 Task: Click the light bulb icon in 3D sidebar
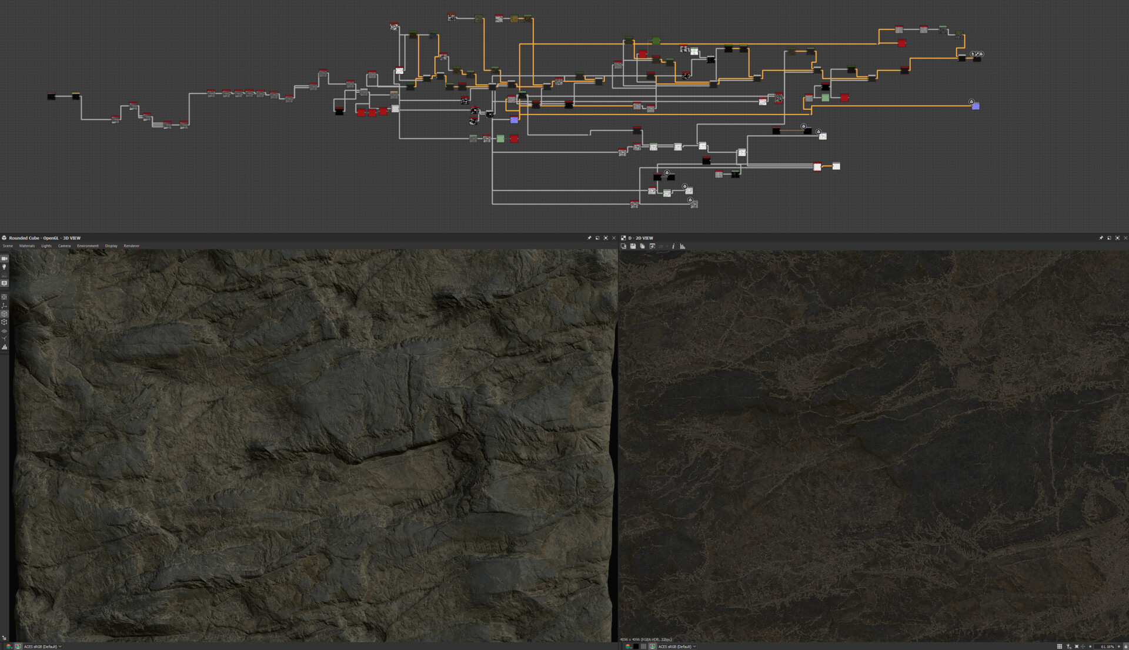point(4,267)
